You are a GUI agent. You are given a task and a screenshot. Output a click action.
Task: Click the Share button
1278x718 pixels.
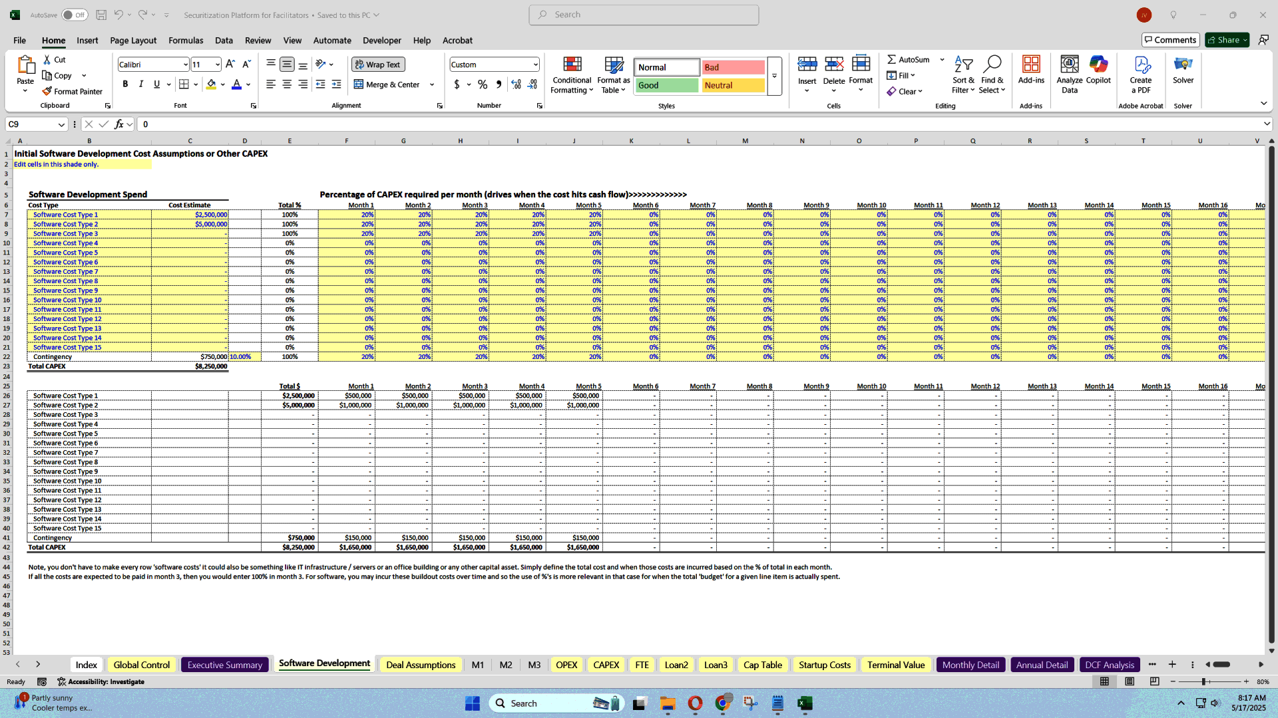pyautogui.click(x=1227, y=40)
